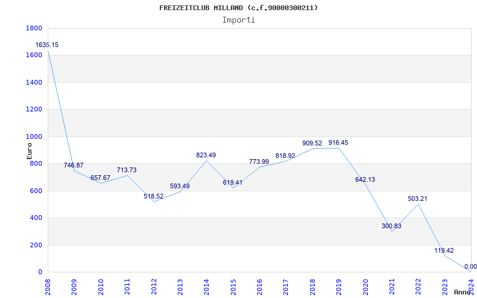This screenshot has width=477, height=298.
Task: Select the 2013 x-axis year
Action: [x=180, y=287]
